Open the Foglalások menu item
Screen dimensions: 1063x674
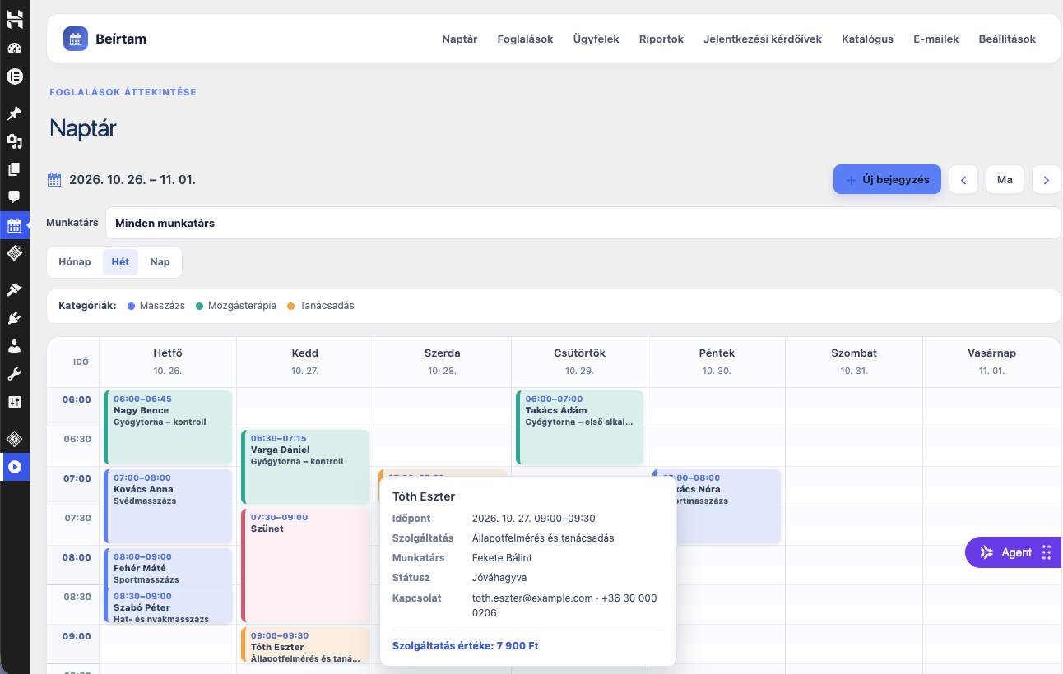526,39
